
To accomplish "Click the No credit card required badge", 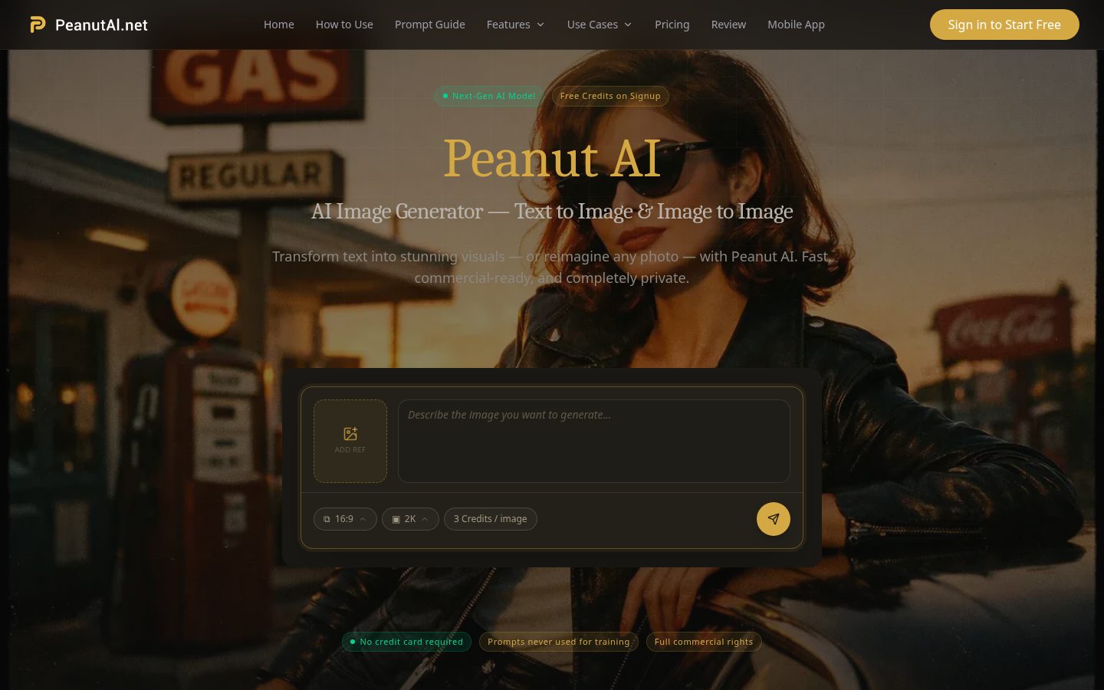I will pyautogui.click(x=406, y=642).
